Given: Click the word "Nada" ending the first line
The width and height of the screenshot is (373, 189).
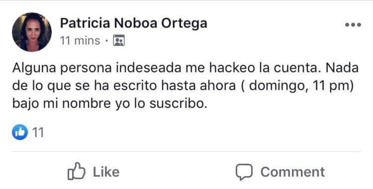Looking at the screenshot, I should click(342, 68).
